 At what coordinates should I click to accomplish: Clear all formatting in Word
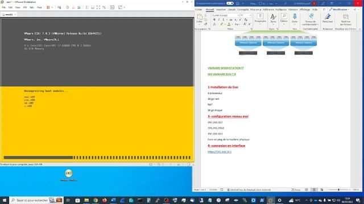[246, 20]
